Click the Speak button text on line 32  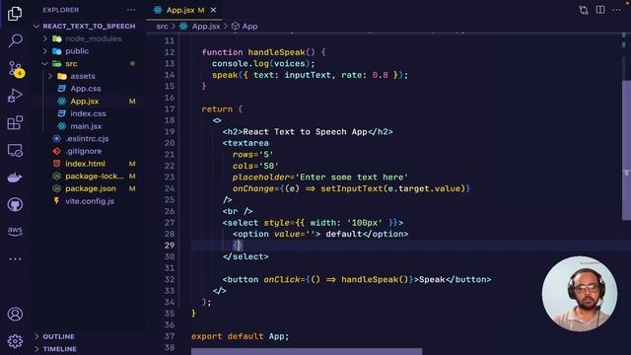(x=432, y=280)
